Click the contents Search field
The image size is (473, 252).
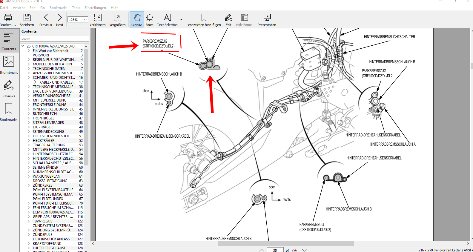(54, 39)
